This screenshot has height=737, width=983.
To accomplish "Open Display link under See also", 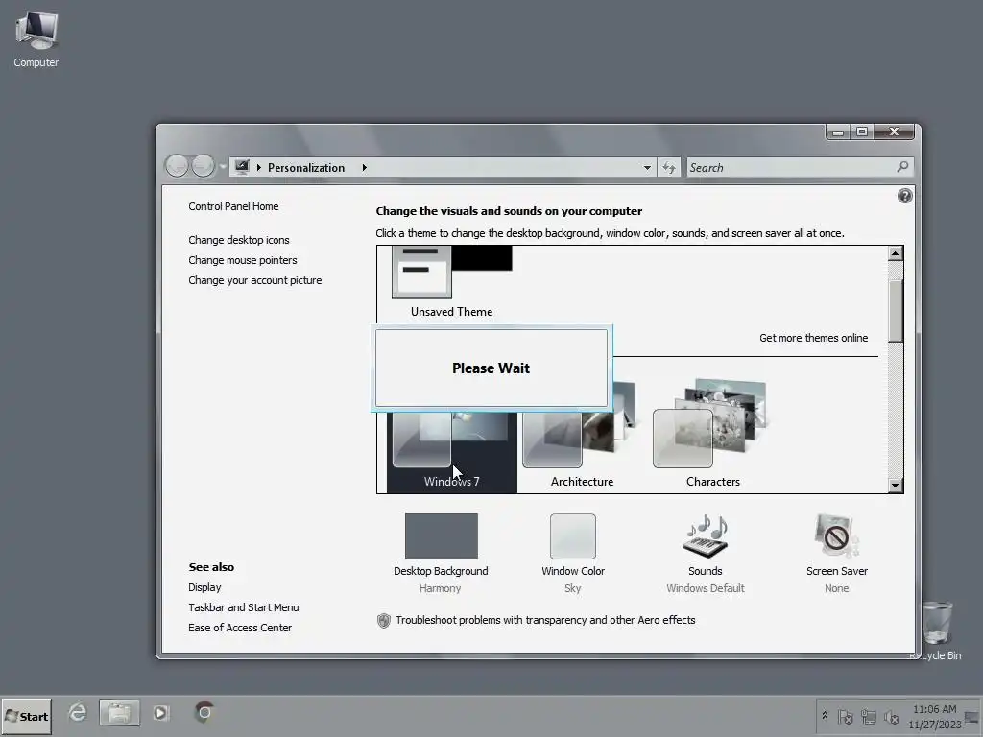I will coord(204,587).
